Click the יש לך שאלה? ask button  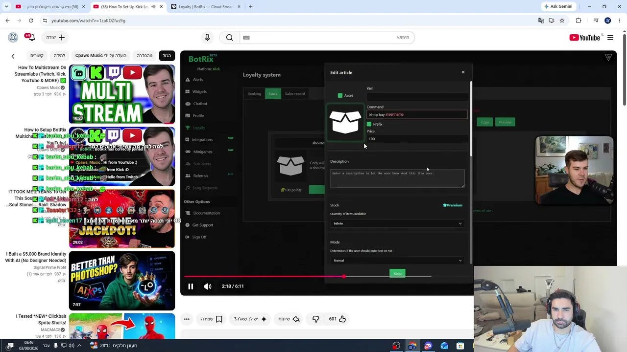tap(250, 319)
